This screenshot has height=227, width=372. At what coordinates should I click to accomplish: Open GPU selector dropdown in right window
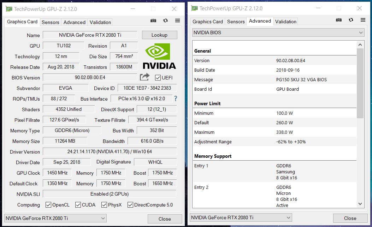[241, 217]
